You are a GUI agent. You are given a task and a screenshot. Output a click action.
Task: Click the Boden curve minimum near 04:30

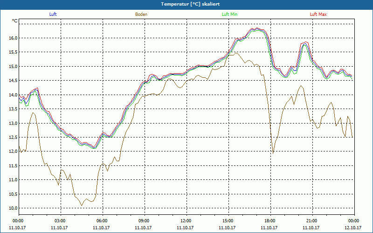point(82,206)
